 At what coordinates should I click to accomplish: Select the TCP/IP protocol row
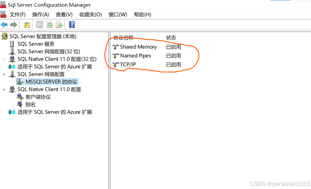point(128,65)
